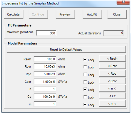131x114 pixels.
Task: Select the Rcor value field
Action: [x=45, y=66]
